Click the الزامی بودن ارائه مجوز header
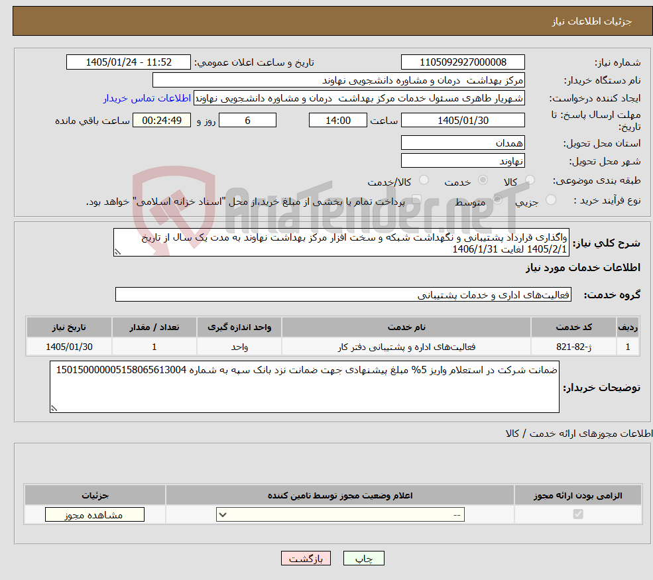 (578, 495)
